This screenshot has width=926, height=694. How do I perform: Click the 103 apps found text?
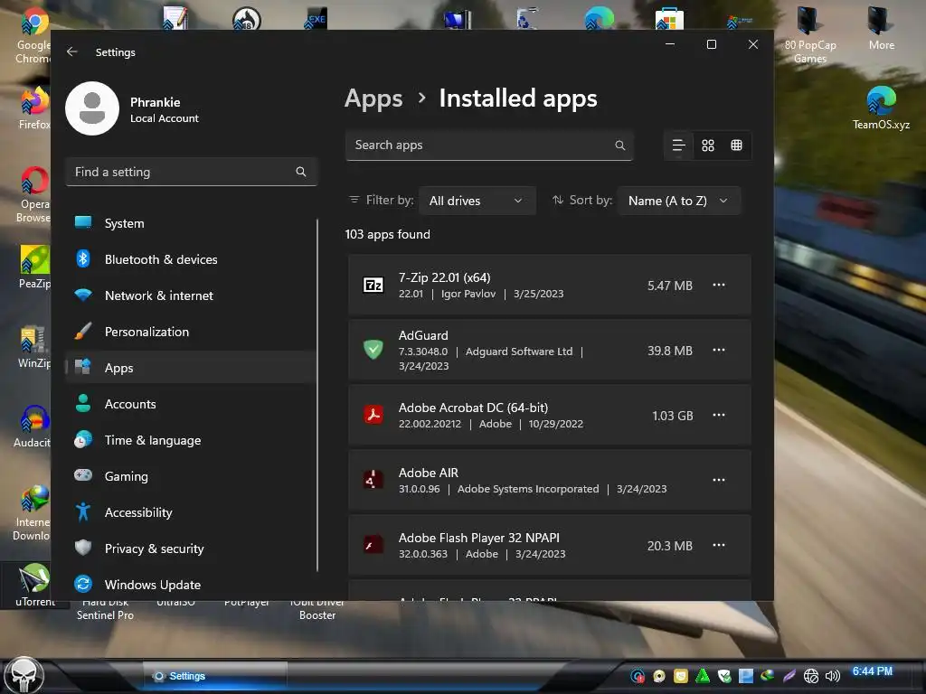387,234
